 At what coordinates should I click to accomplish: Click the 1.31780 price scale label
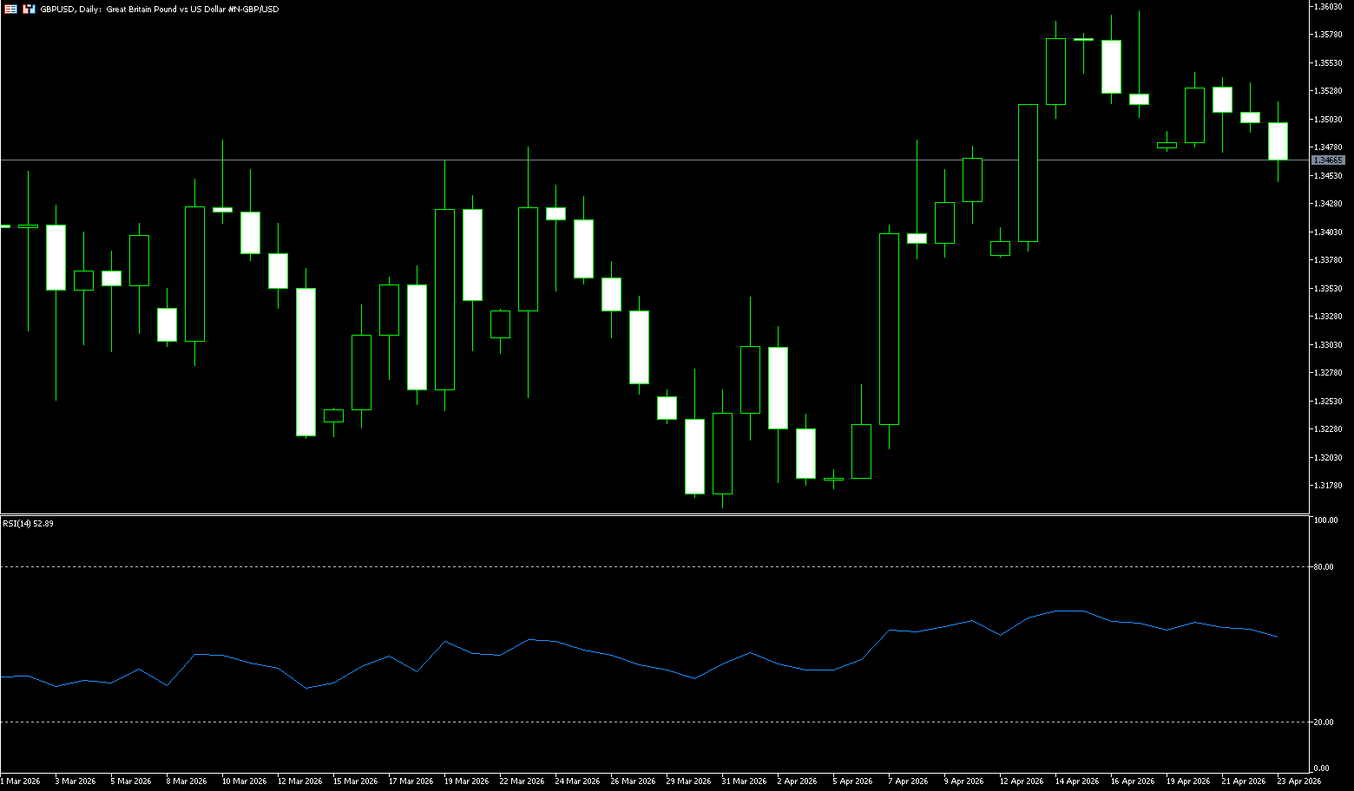(1329, 486)
